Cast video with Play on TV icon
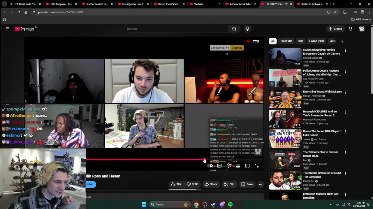 247,166
